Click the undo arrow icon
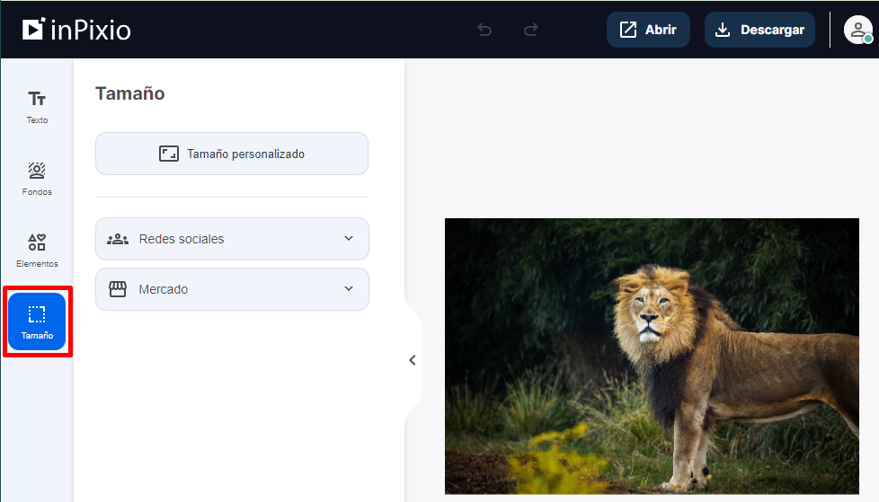Screen dimensions: 879x502 pyautogui.click(x=484, y=30)
